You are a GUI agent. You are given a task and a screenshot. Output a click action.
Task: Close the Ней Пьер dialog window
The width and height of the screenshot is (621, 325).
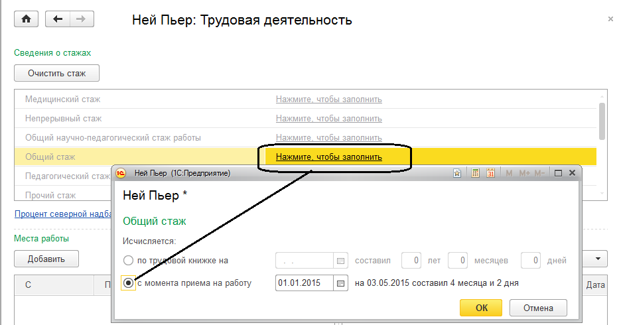[572, 173]
